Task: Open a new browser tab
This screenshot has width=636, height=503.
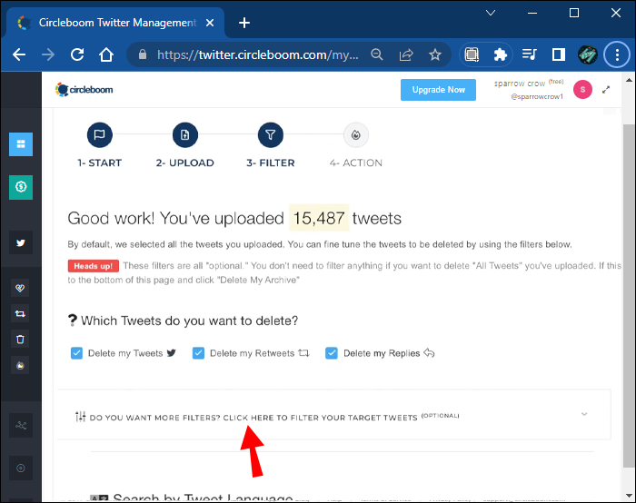Action: [244, 23]
